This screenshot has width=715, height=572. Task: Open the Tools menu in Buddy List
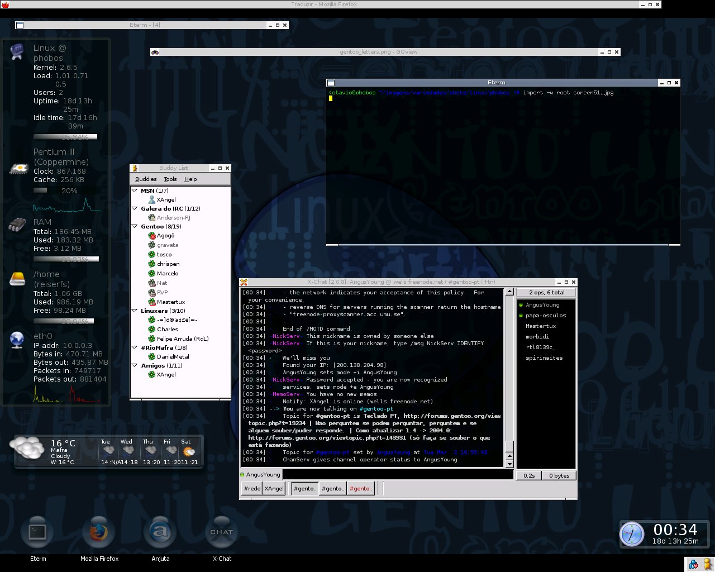click(x=170, y=179)
